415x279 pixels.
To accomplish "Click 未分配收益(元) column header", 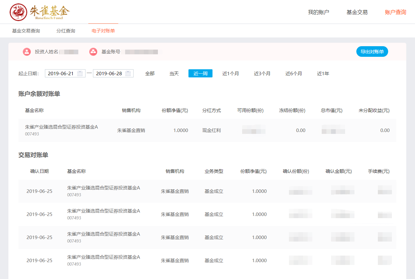I will click(x=374, y=110).
